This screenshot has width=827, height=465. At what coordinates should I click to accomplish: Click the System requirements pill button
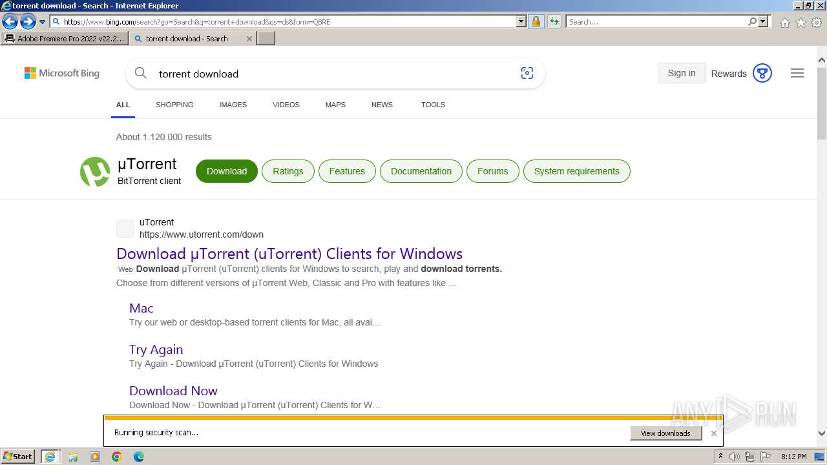point(576,171)
